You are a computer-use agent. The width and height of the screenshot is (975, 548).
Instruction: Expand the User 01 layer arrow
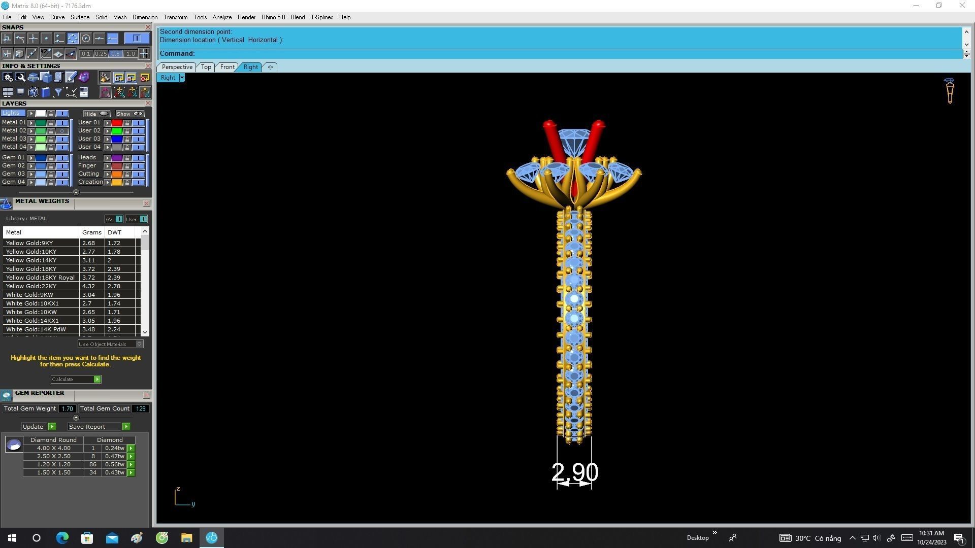point(107,123)
